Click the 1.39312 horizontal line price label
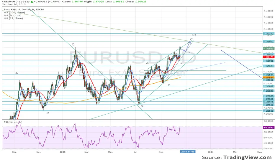Image resolution: width=275 pixels, height=162 pixels. click(268, 34)
